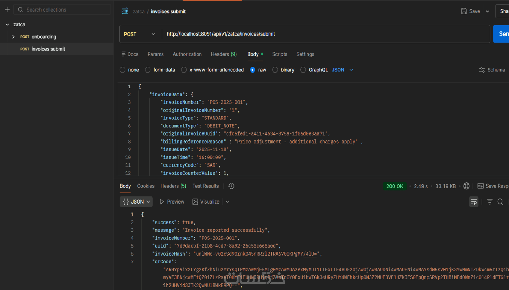Screen dimensions: 509x290
Task: Open the Test Results response tab
Action: (x=205, y=186)
